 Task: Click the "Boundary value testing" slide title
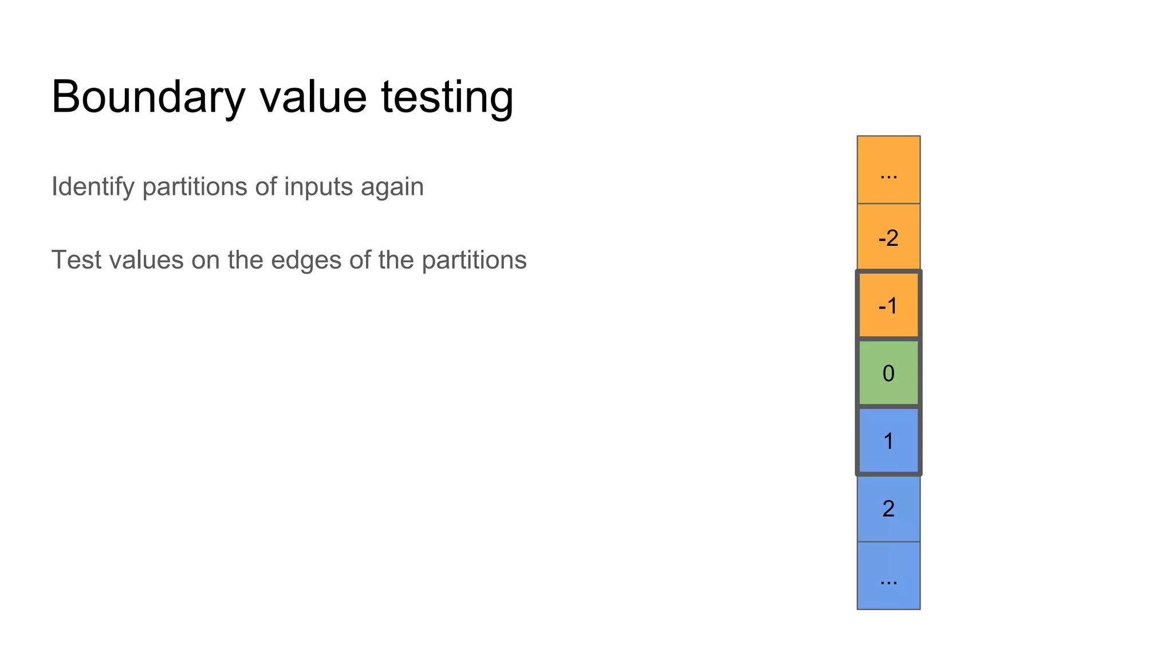click(282, 97)
